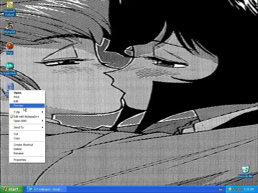Select Preview in the context menu
Image resolution: width=258 pixels, height=193 pixels.
click(x=27, y=106)
